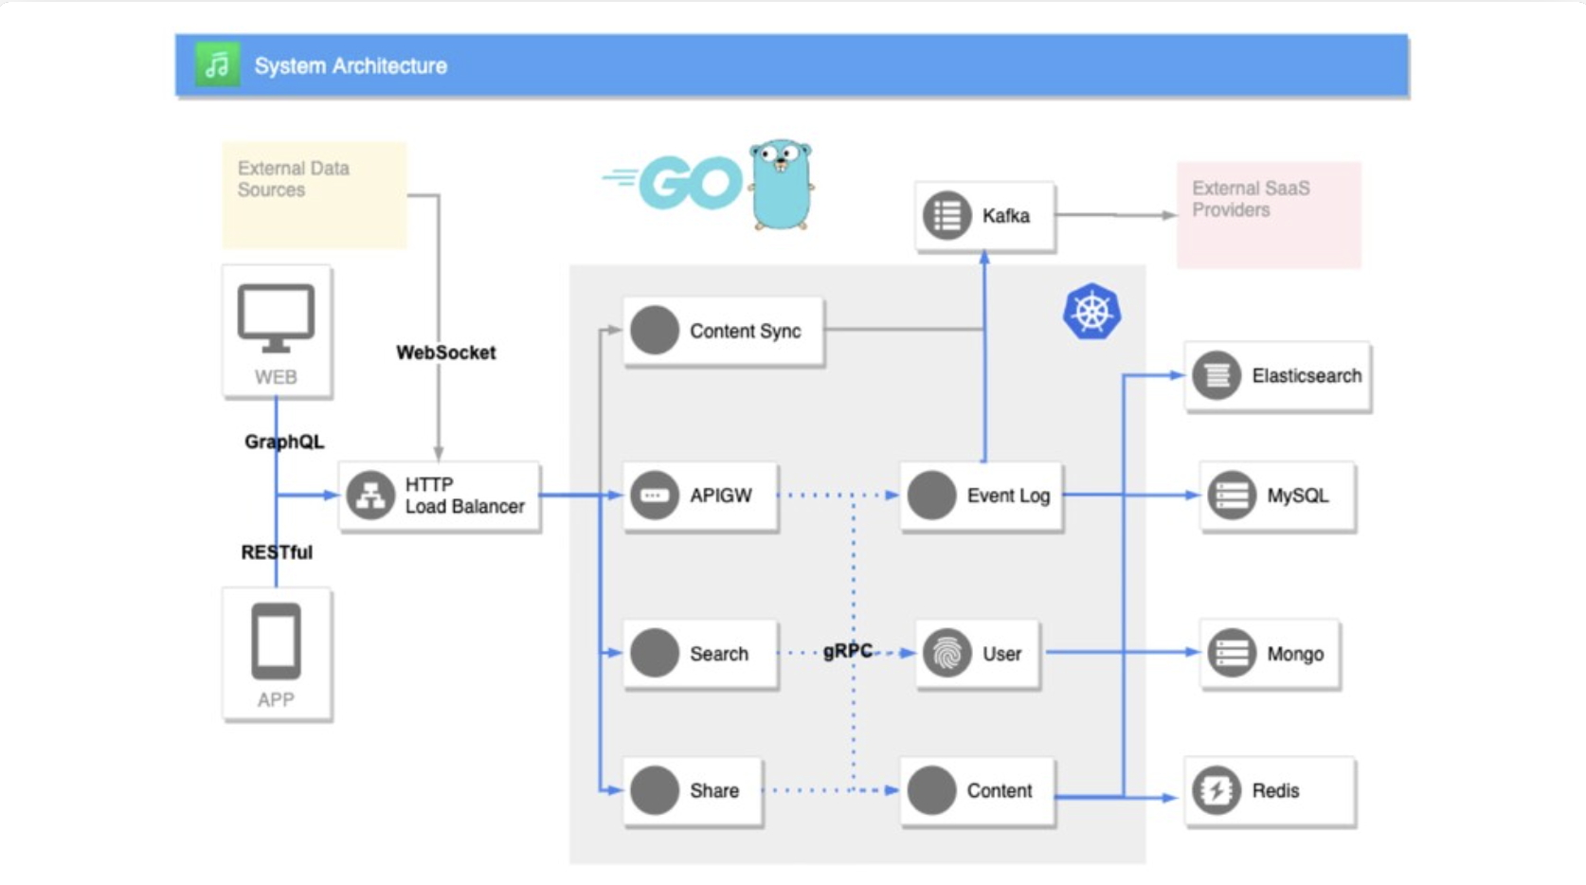Image resolution: width=1586 pixels, height=885 pixels.
Task: Click the MySQL database icon
Action: point(1232,495)
